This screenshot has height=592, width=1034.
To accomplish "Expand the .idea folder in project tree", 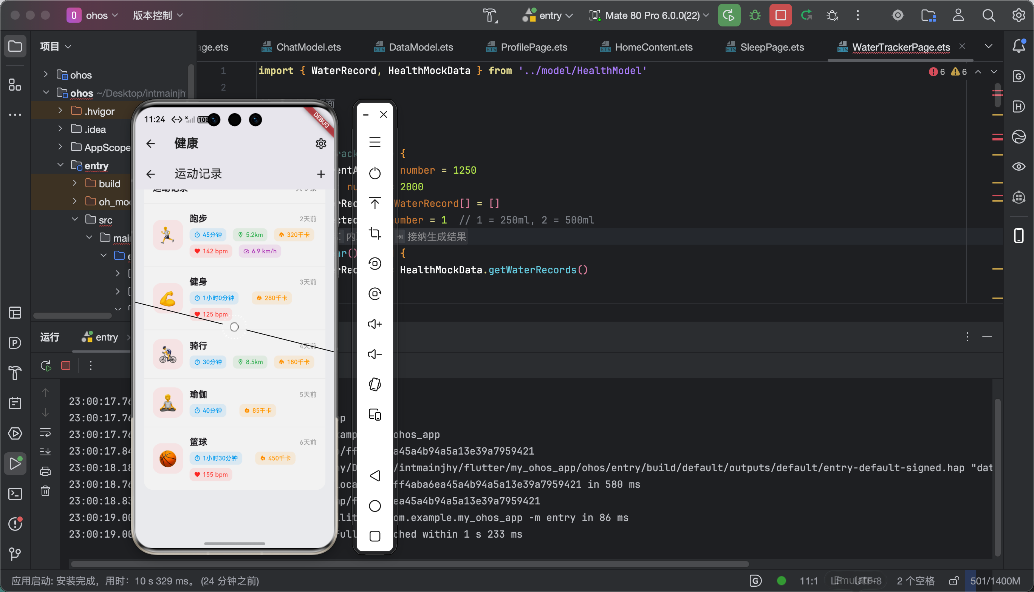I will 60,129.
